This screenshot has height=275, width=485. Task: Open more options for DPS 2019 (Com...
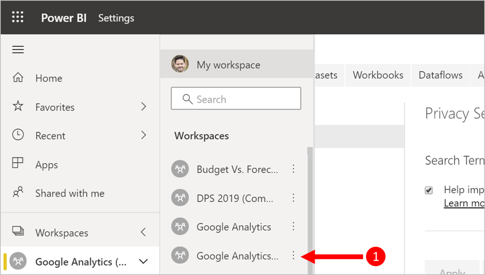tap(293, 197)
